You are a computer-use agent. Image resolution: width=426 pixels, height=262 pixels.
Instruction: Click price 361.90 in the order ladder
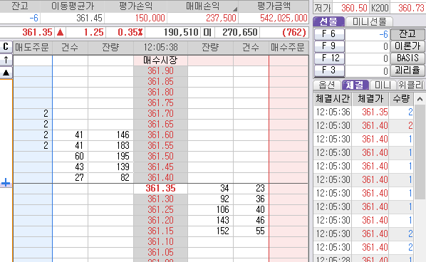[160, 71]
